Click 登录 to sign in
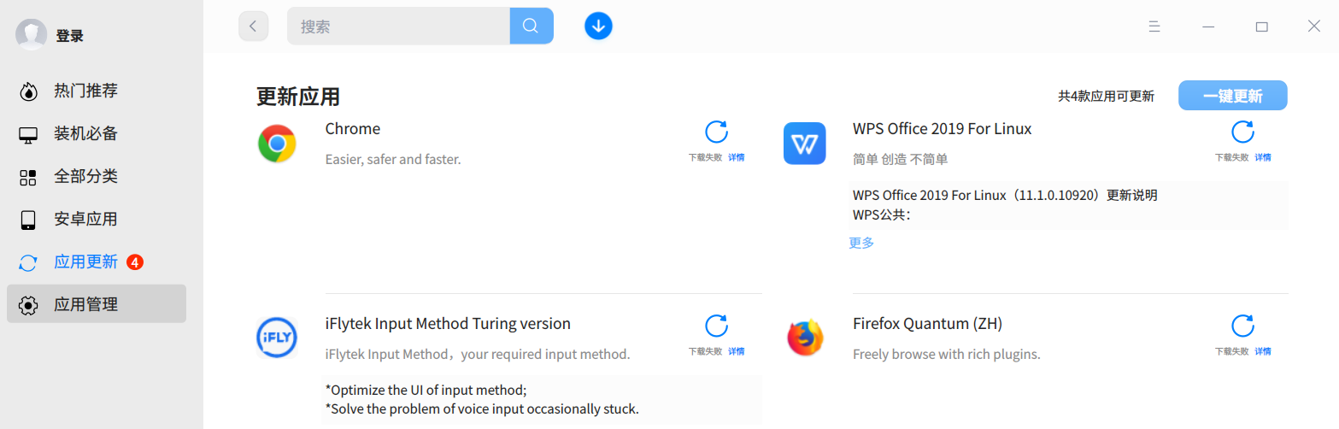The image size is (1339, 429). click(69, 36)
